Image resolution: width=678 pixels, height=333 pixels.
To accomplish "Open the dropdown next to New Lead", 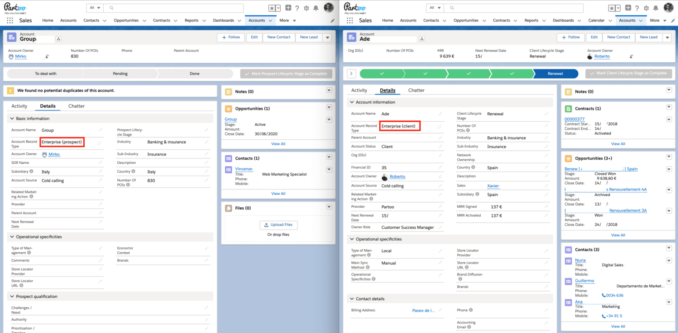I will 327,37.
